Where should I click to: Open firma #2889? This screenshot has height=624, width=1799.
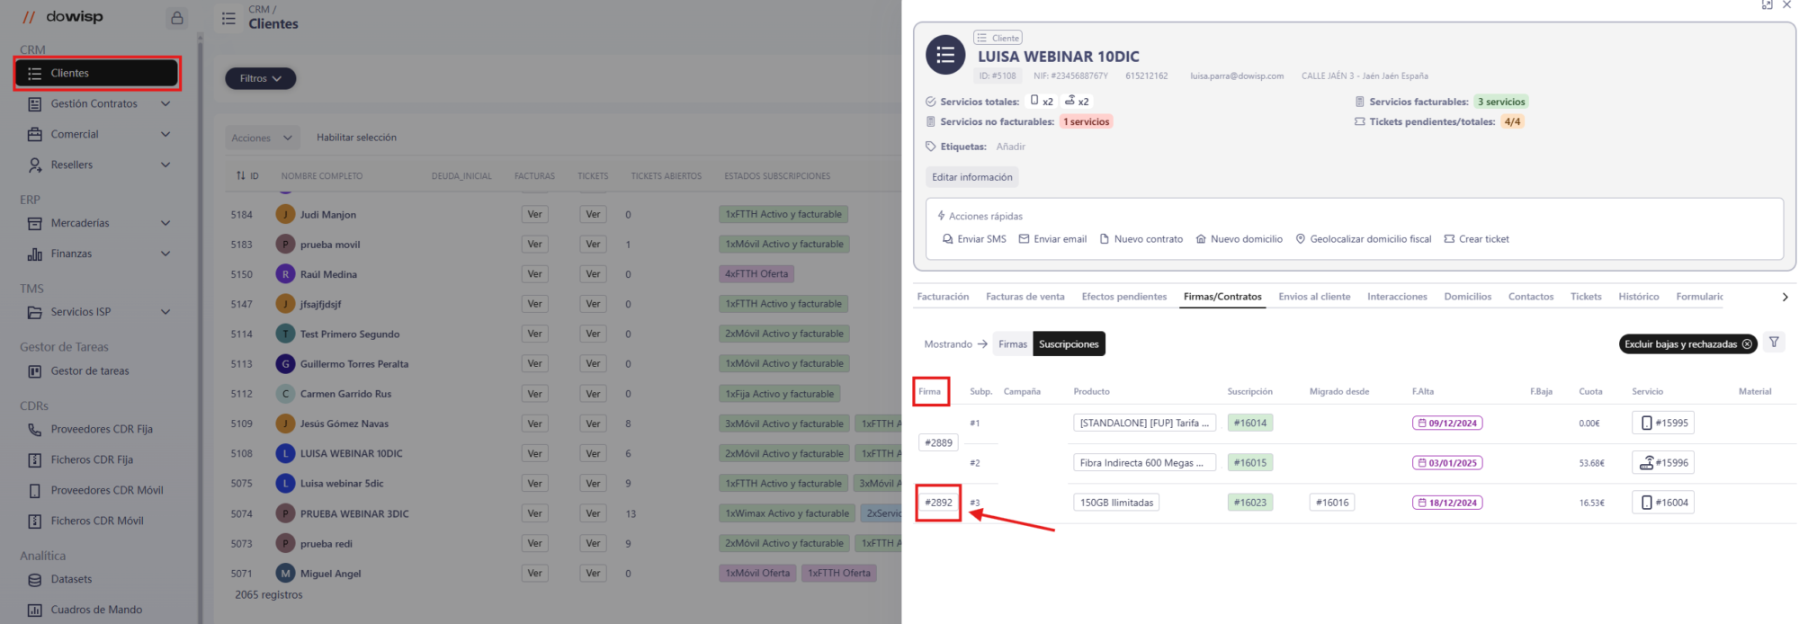pos(938,442)
